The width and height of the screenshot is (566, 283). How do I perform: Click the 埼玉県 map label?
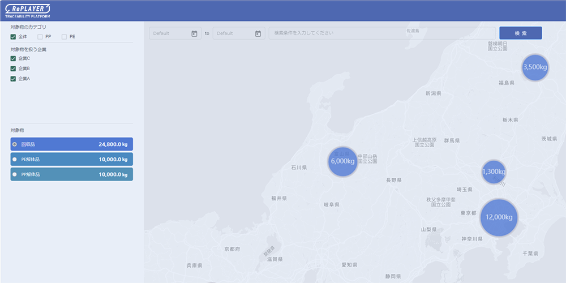click(465, 190)
